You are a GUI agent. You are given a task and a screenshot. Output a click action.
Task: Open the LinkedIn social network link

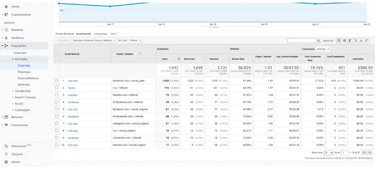pos(72,95)
